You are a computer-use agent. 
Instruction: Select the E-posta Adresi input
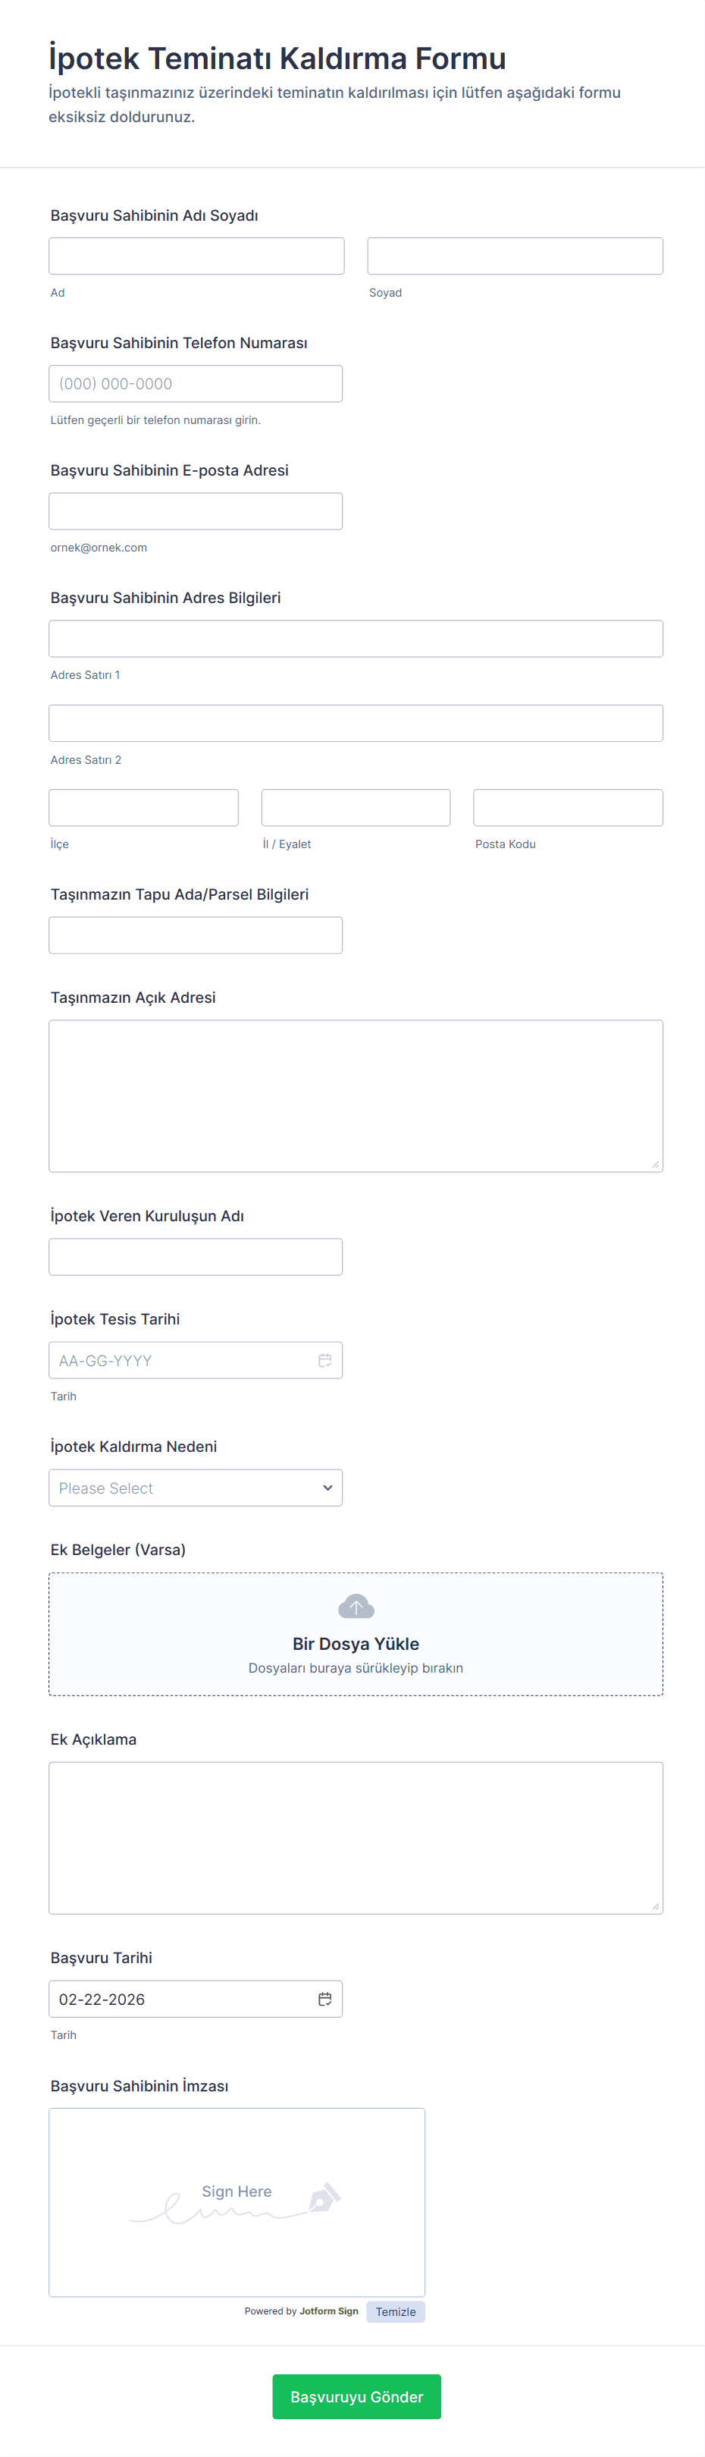point(196,511)
